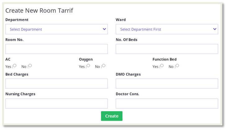Click the Ward field label

(x=120, y=20)
